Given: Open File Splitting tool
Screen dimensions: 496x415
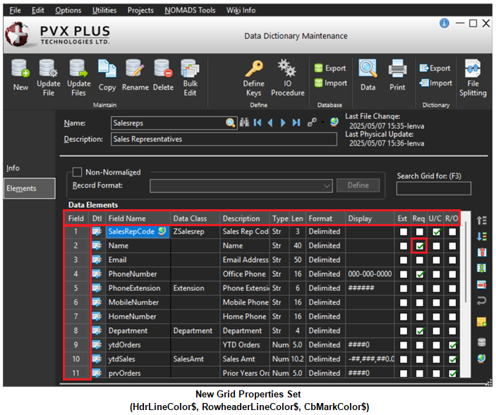Looking at the screenshot, I should pos(473,77).
